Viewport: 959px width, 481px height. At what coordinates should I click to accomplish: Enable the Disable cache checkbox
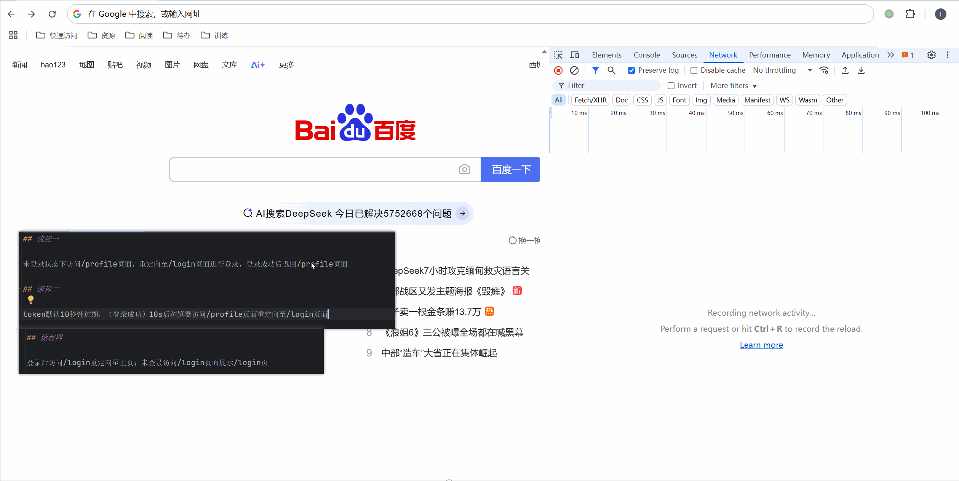pyautogui.click(x=694, y=70)
